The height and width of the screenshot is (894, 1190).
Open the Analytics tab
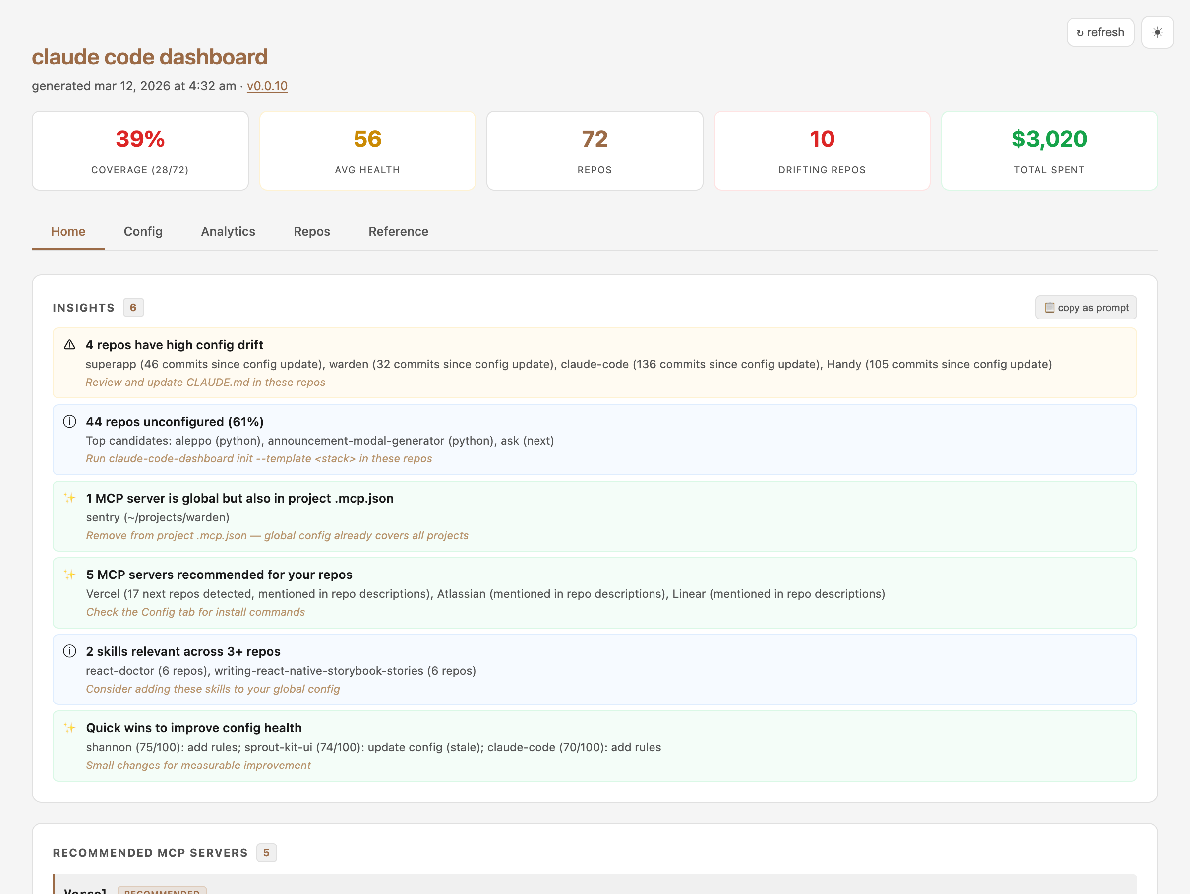[x=228, y=232]
